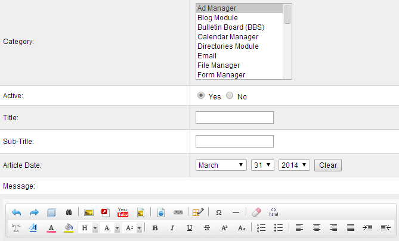The height and width of the screenshot is (241, 399).
Task: Click the Redo arrow icon
Action: [34, 212]
